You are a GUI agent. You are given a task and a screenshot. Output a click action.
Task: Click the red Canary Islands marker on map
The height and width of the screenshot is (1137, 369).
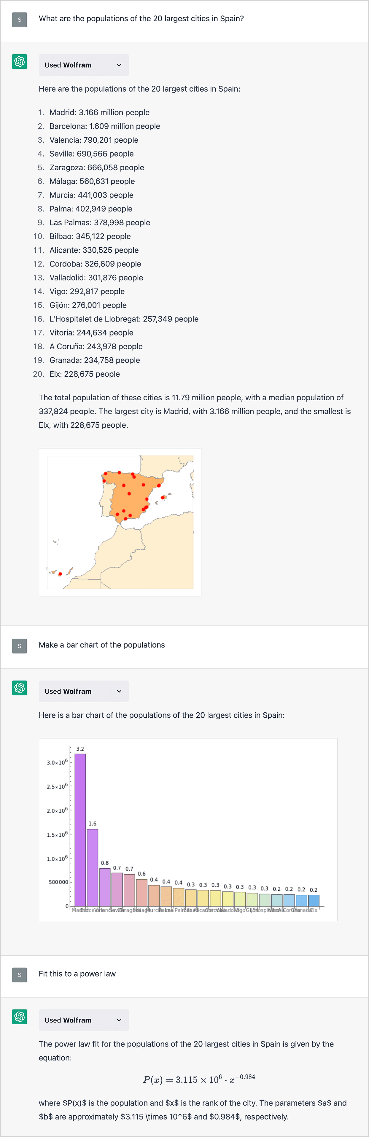[x=60, y=574]
